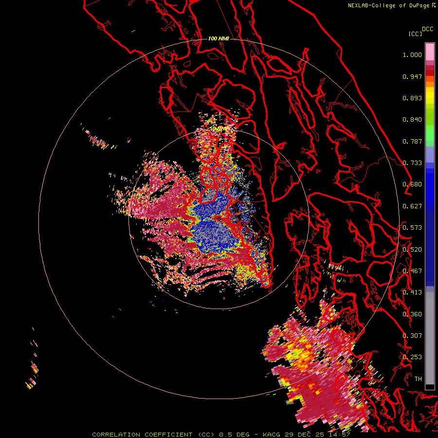Click the Correlation Coefficient caption at bottom

(x=220, y=435)
